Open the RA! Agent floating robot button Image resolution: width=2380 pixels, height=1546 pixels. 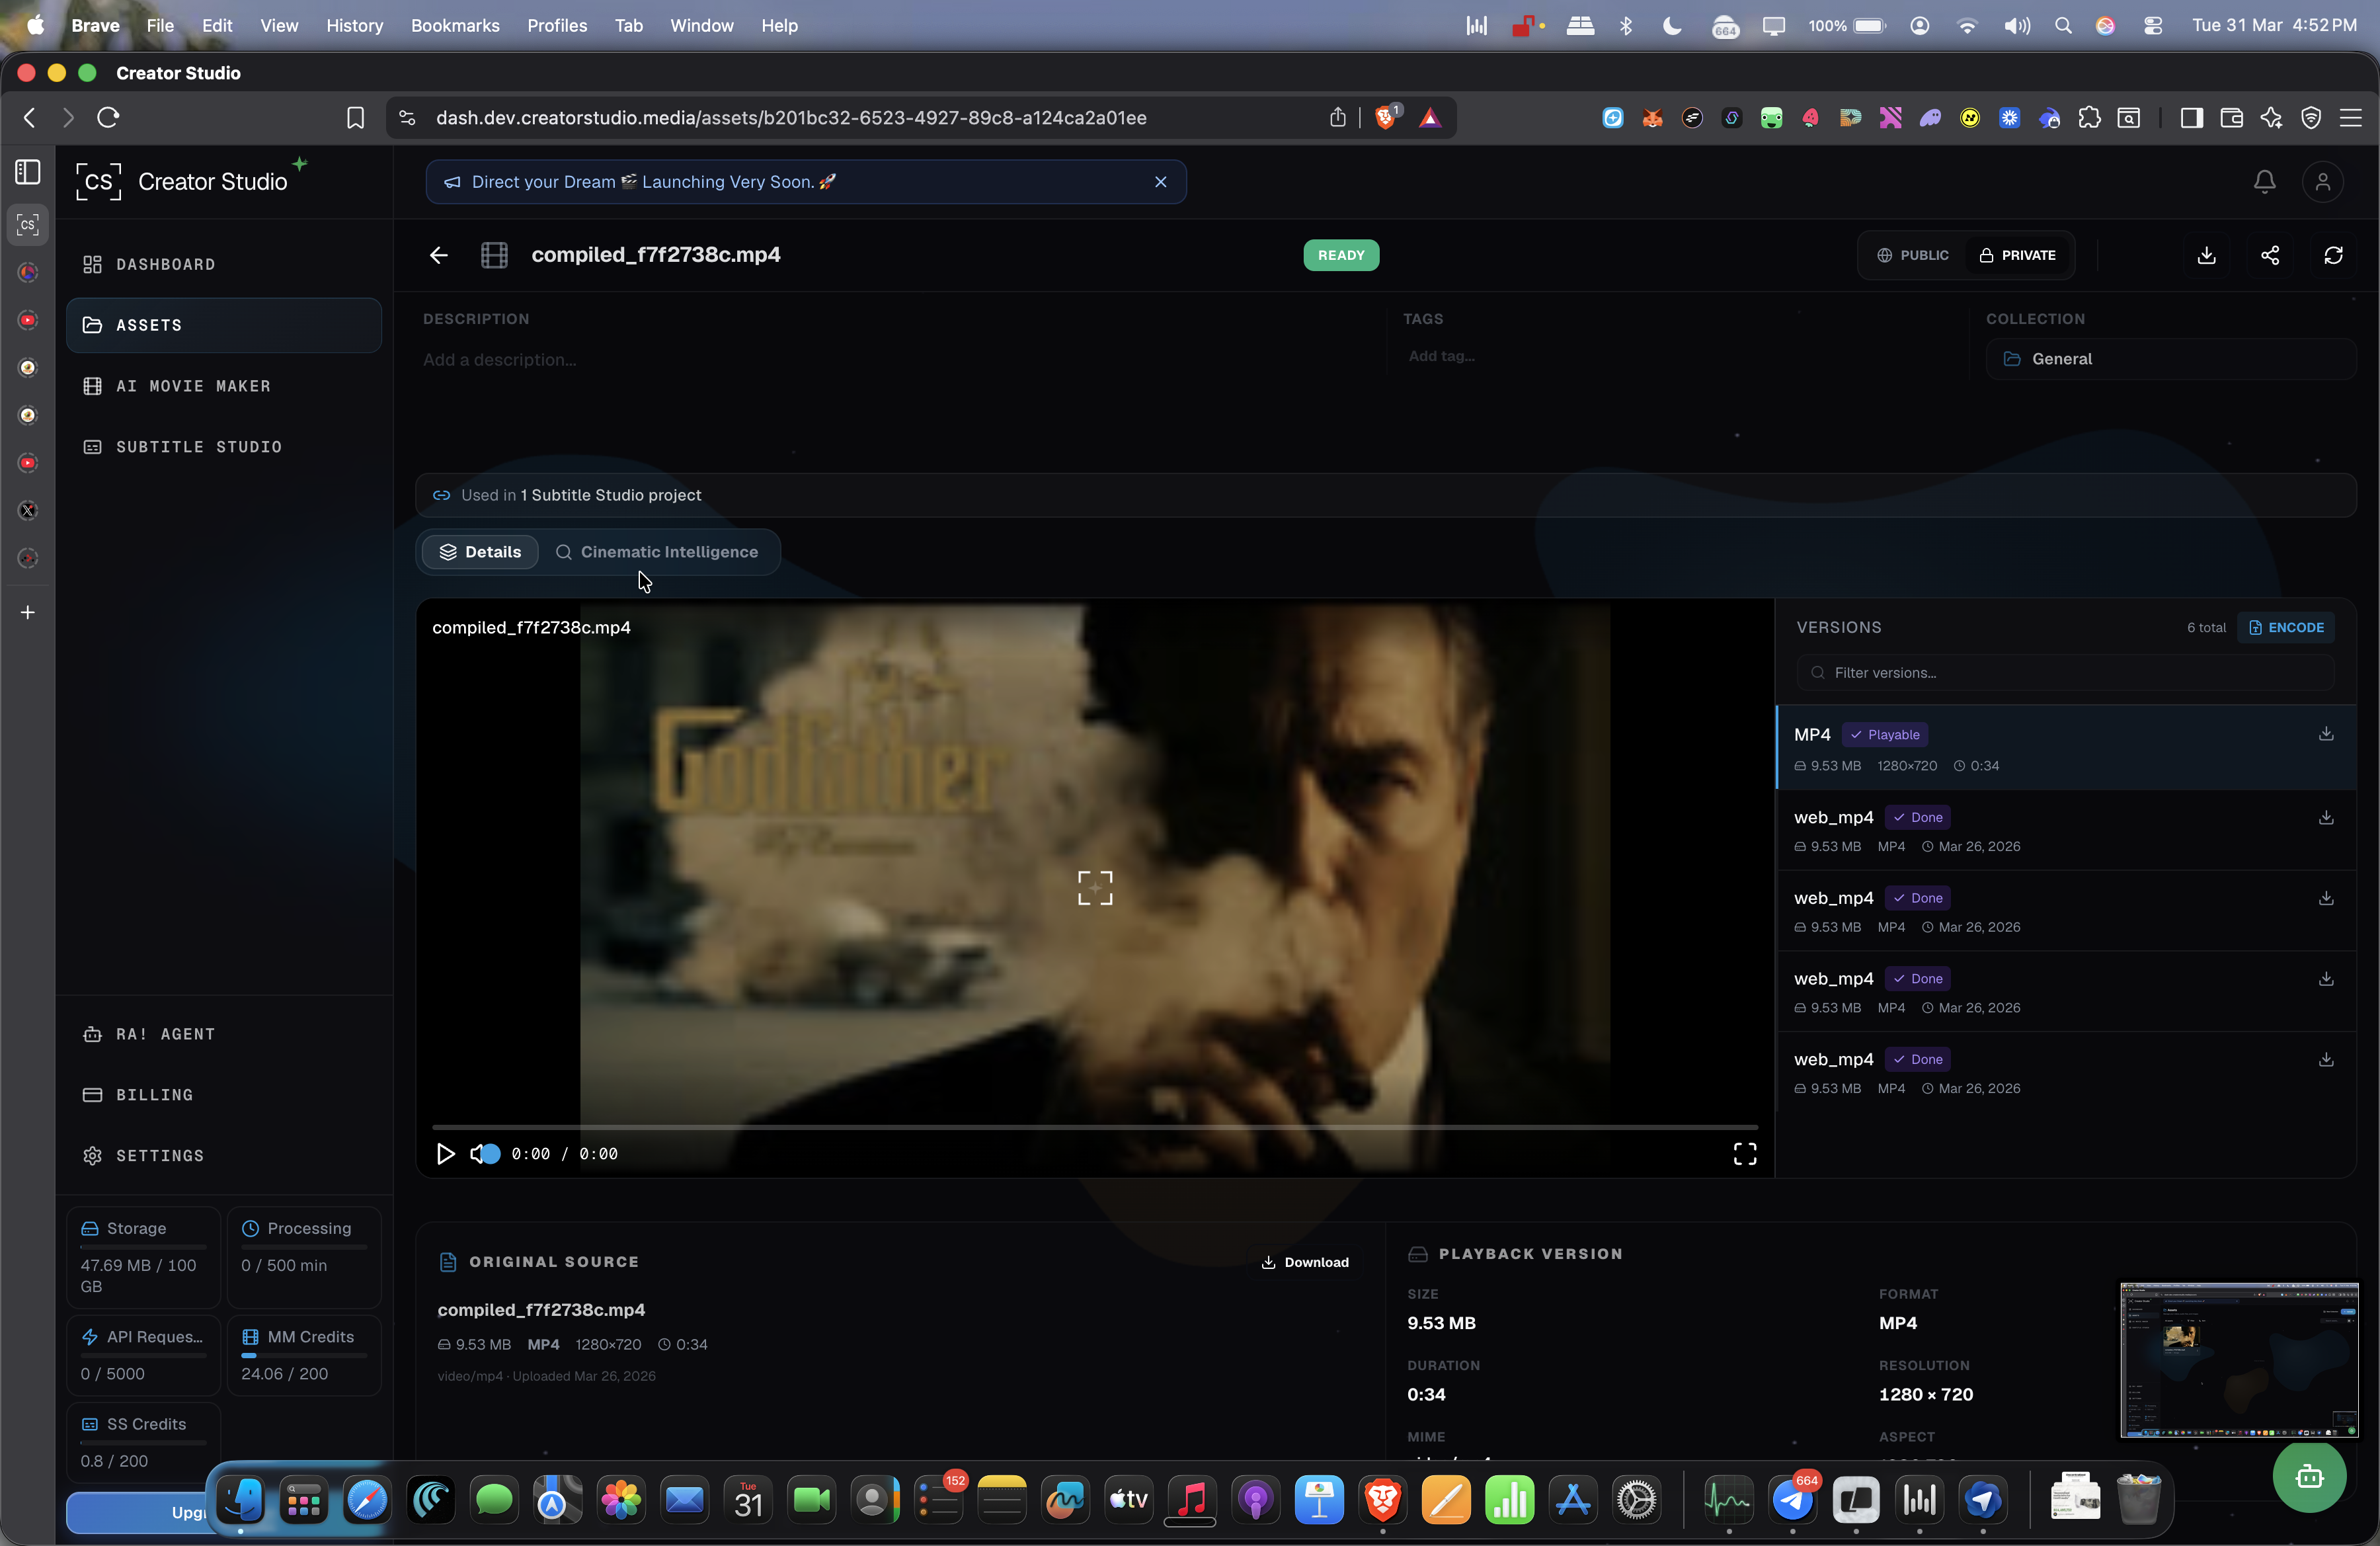[2309, 1476]
